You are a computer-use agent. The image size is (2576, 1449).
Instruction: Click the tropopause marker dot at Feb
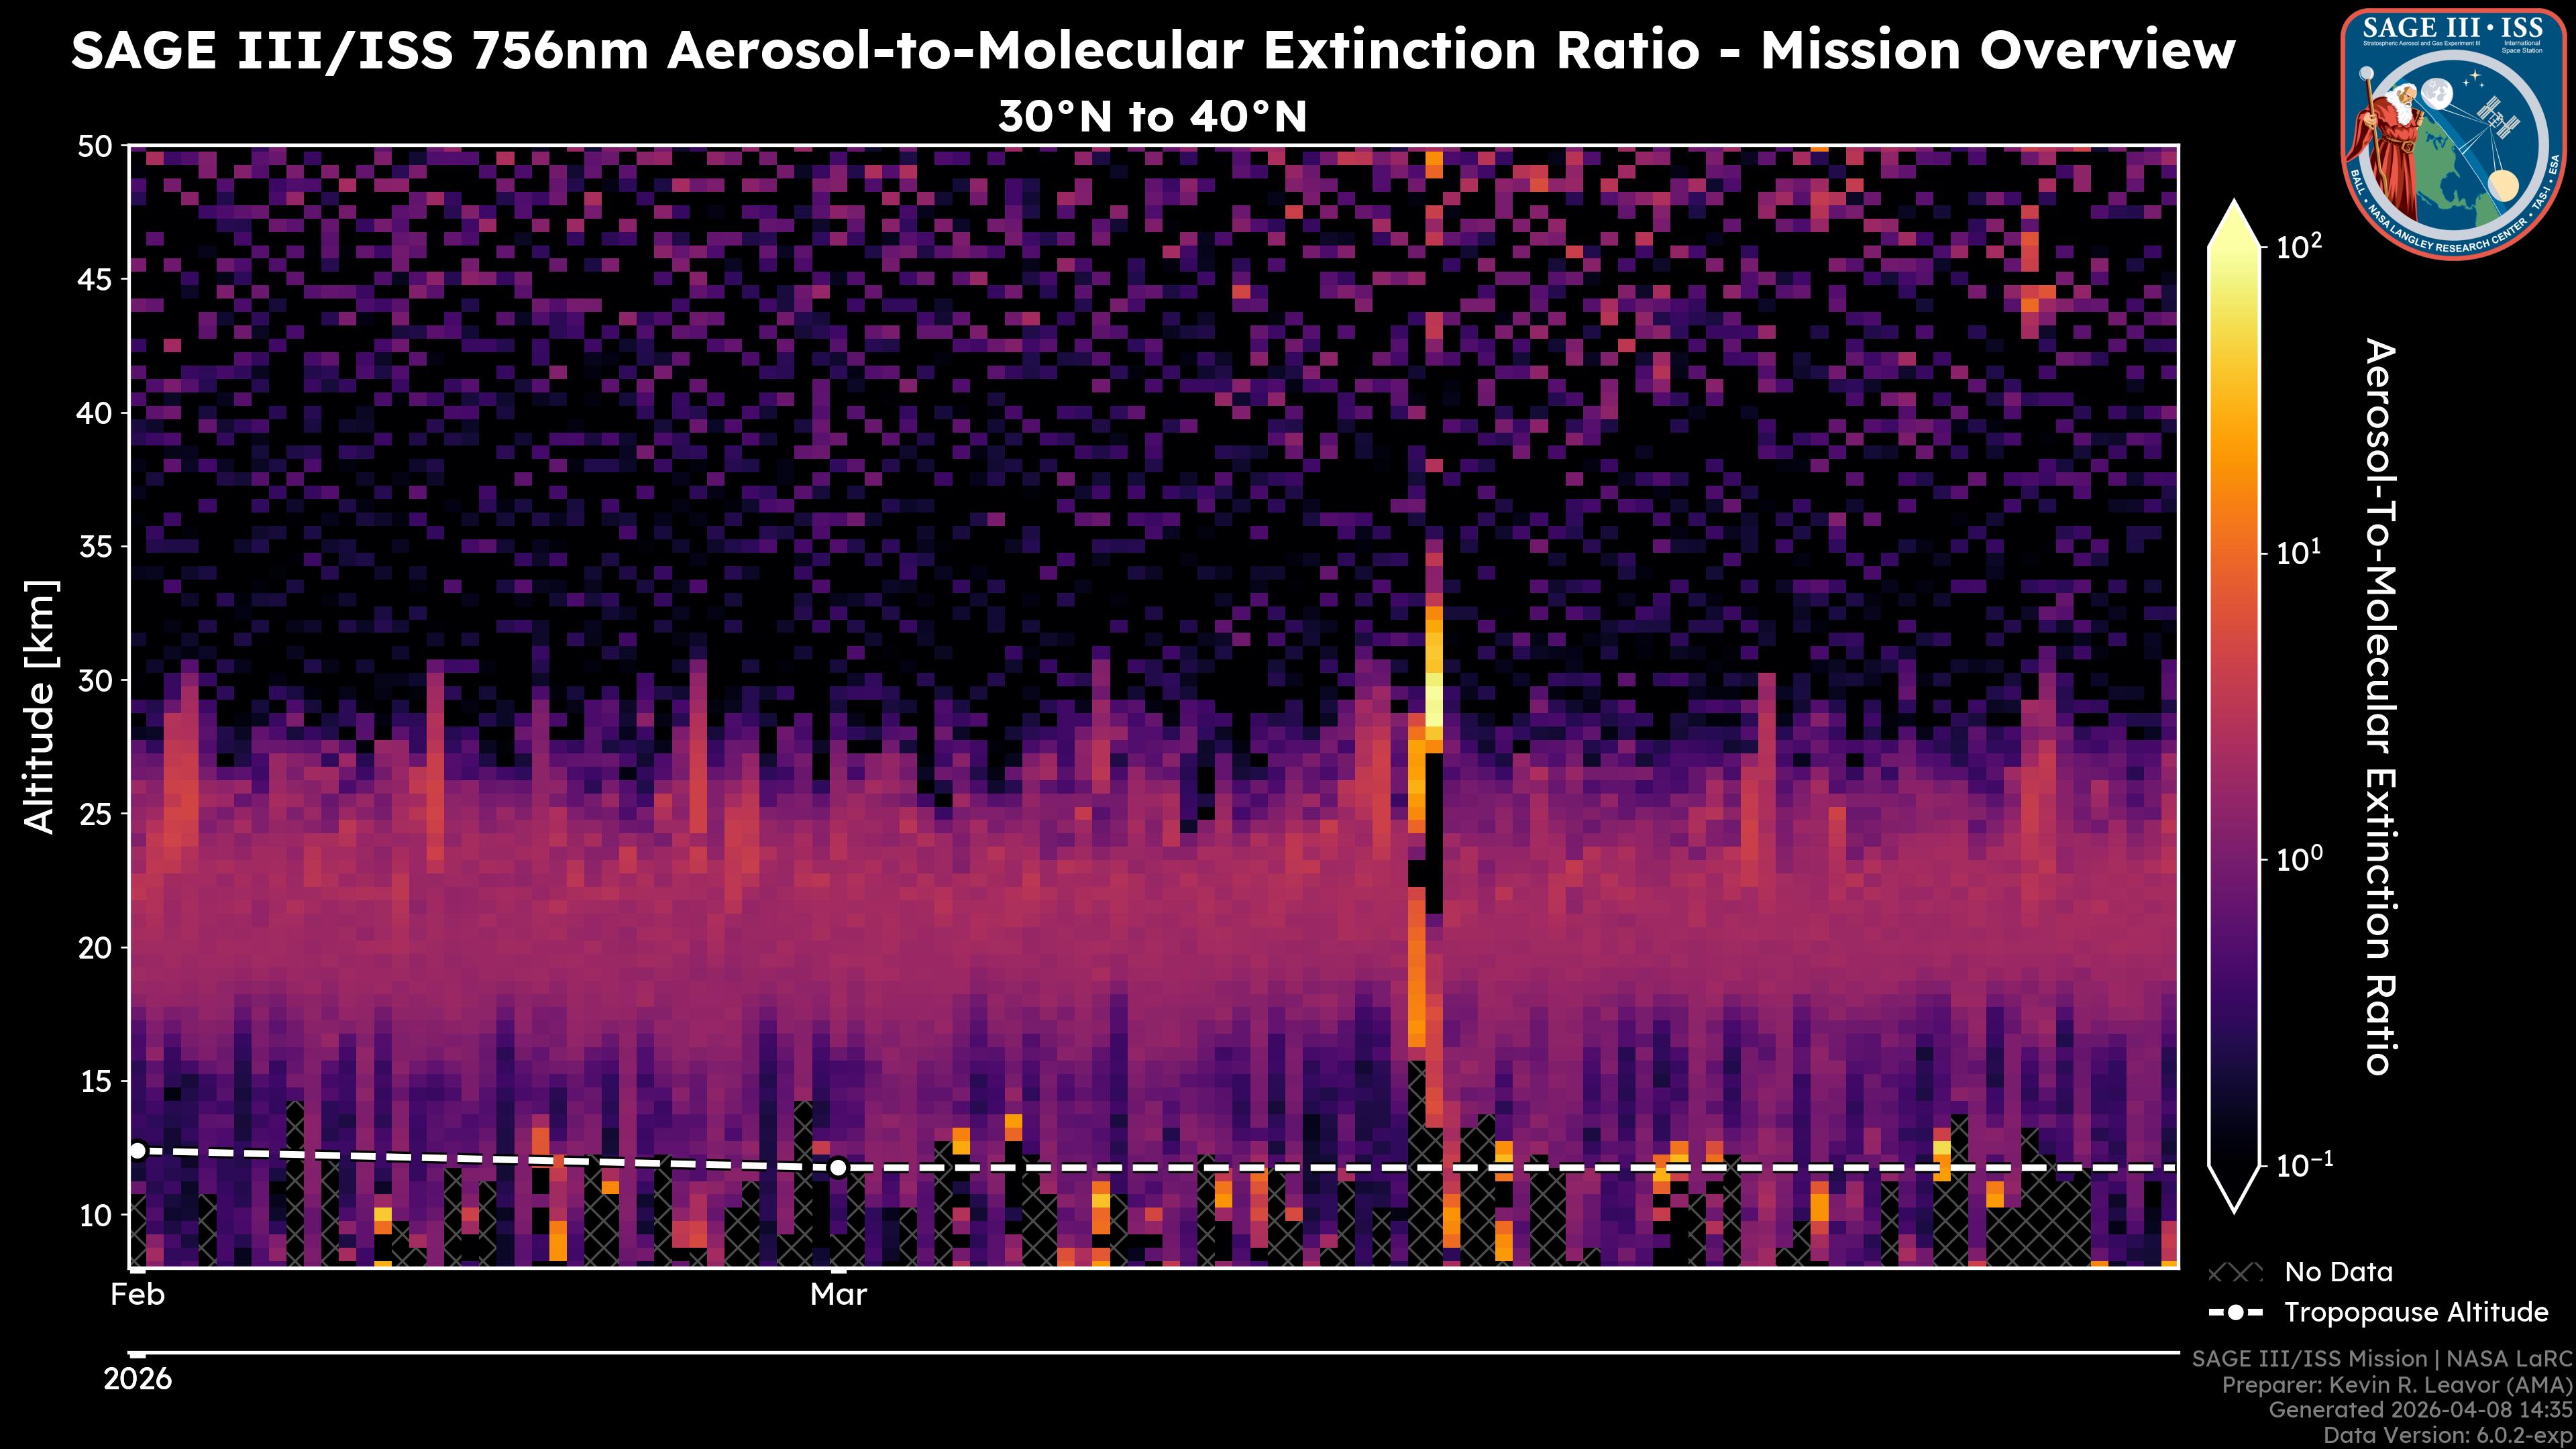coord(138,1151)
